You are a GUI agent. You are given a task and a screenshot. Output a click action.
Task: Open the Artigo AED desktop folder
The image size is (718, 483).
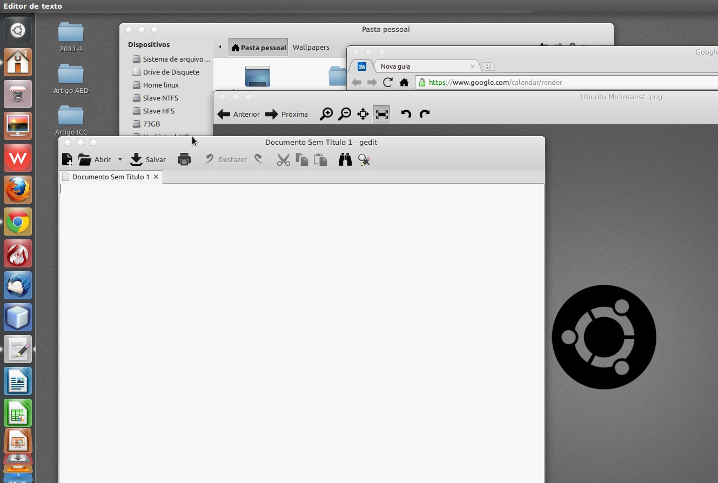pos(71,79)
